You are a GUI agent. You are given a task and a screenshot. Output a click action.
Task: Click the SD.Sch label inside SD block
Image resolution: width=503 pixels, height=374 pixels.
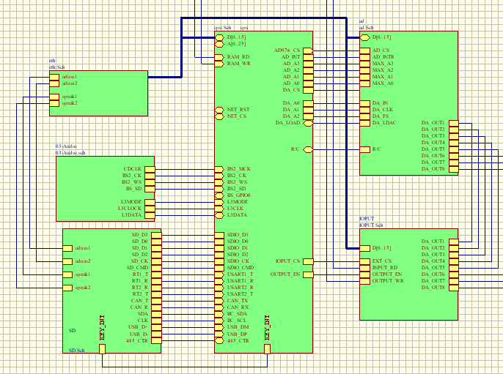pyautogui.click(x=76, y=351)
